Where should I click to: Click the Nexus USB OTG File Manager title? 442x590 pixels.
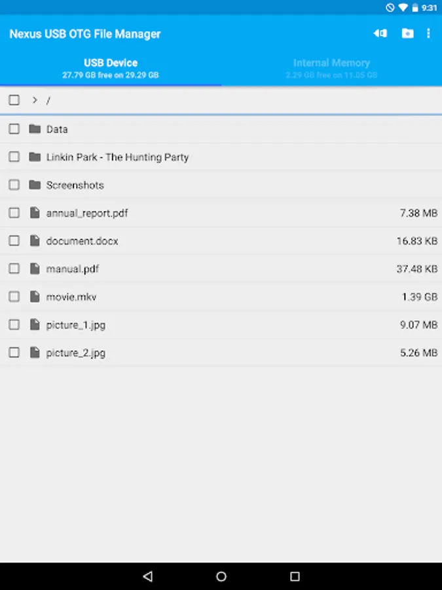[x=85, y=34]
